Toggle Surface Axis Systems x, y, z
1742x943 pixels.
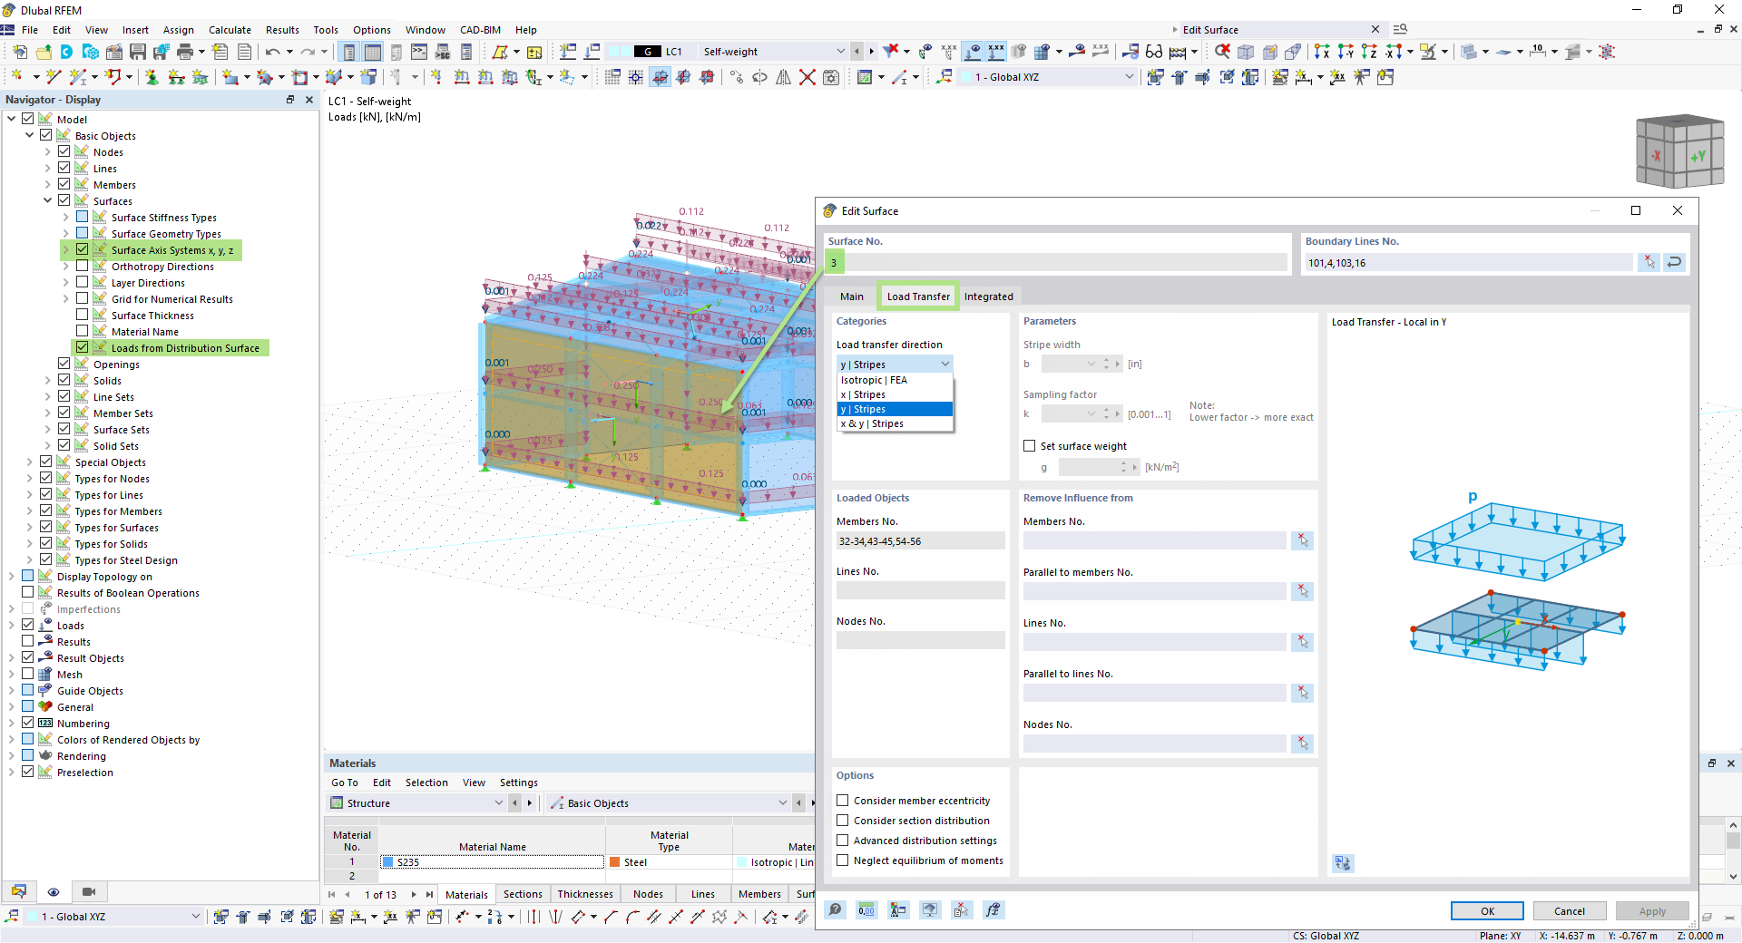point(83,249)
